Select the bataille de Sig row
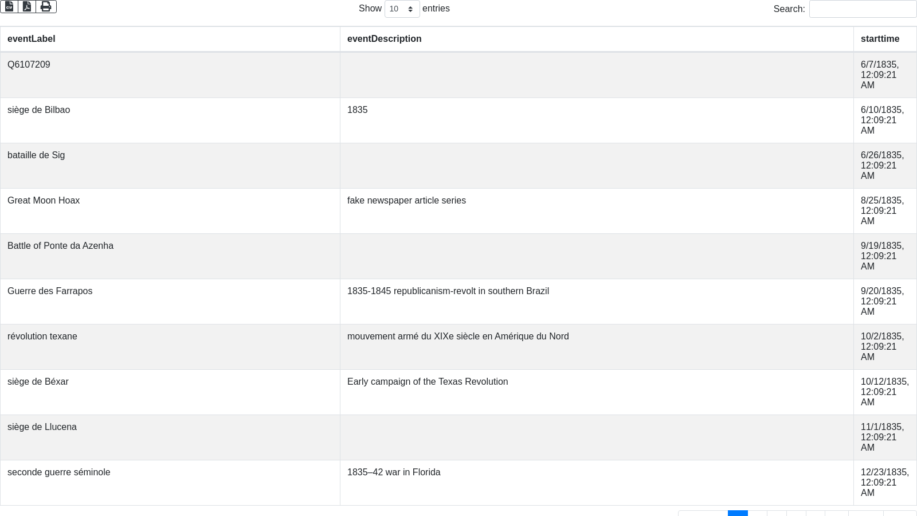Viewport: 917px width, 516px height. (36, 155)
